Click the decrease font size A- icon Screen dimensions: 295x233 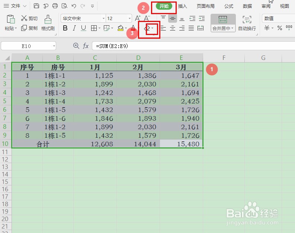pyautogui.click(x=147, y=18)
